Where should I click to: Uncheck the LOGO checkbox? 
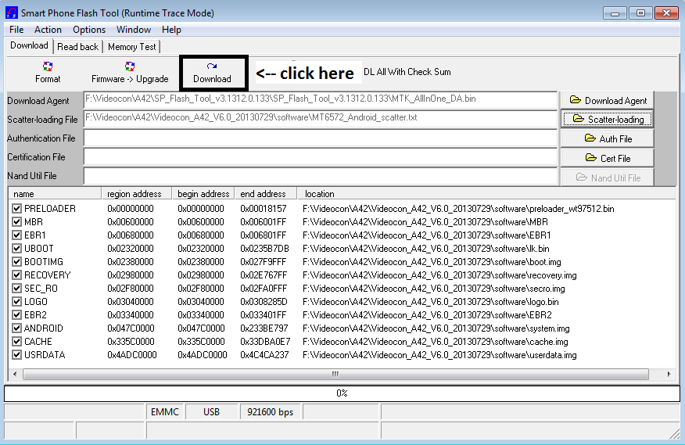[x=16, y=302]
